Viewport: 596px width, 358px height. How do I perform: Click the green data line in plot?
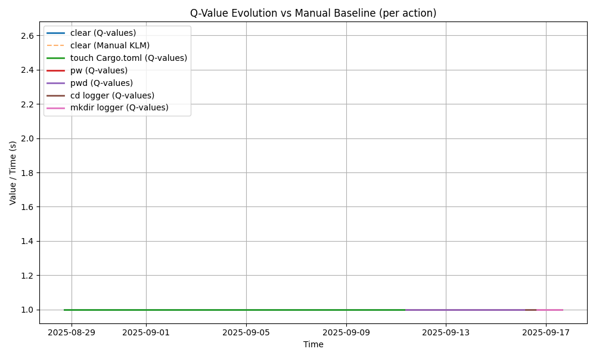point(238,310)
